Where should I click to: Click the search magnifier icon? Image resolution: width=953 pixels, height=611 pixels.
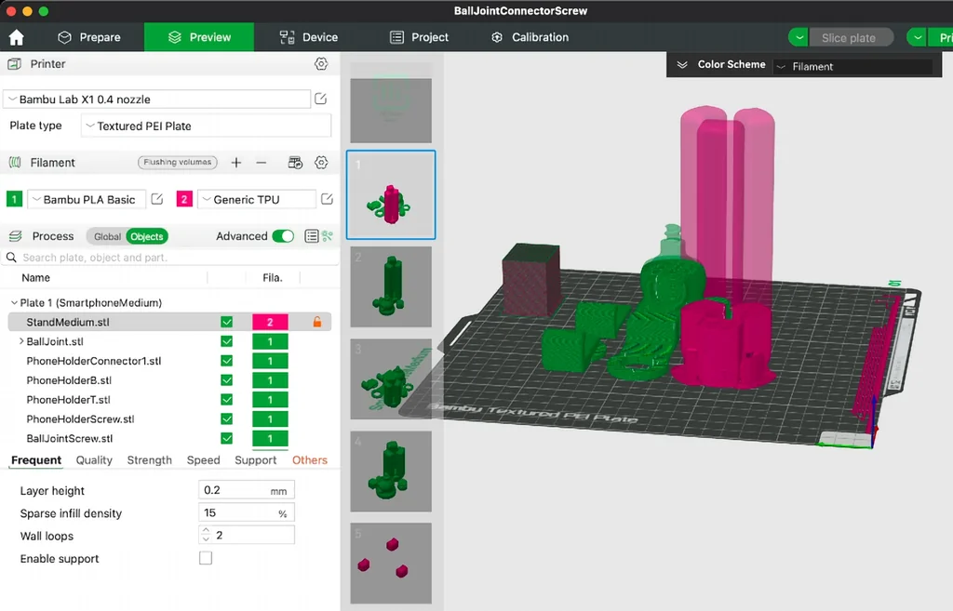click(11, 258)
